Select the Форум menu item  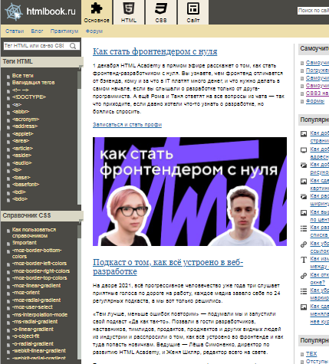[94, 31]
